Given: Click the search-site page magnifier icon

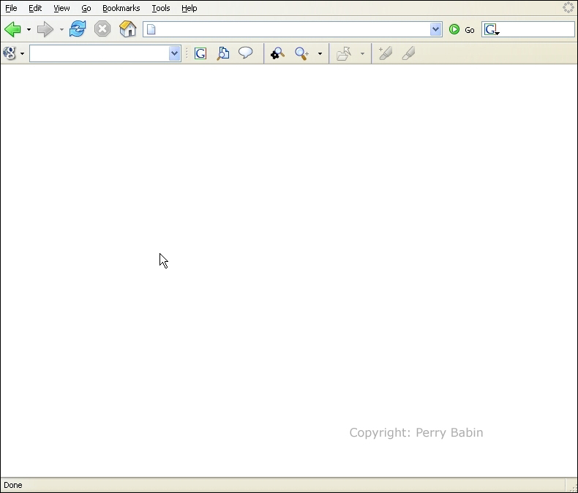Looking at the screenshot, I should point(223,53).
